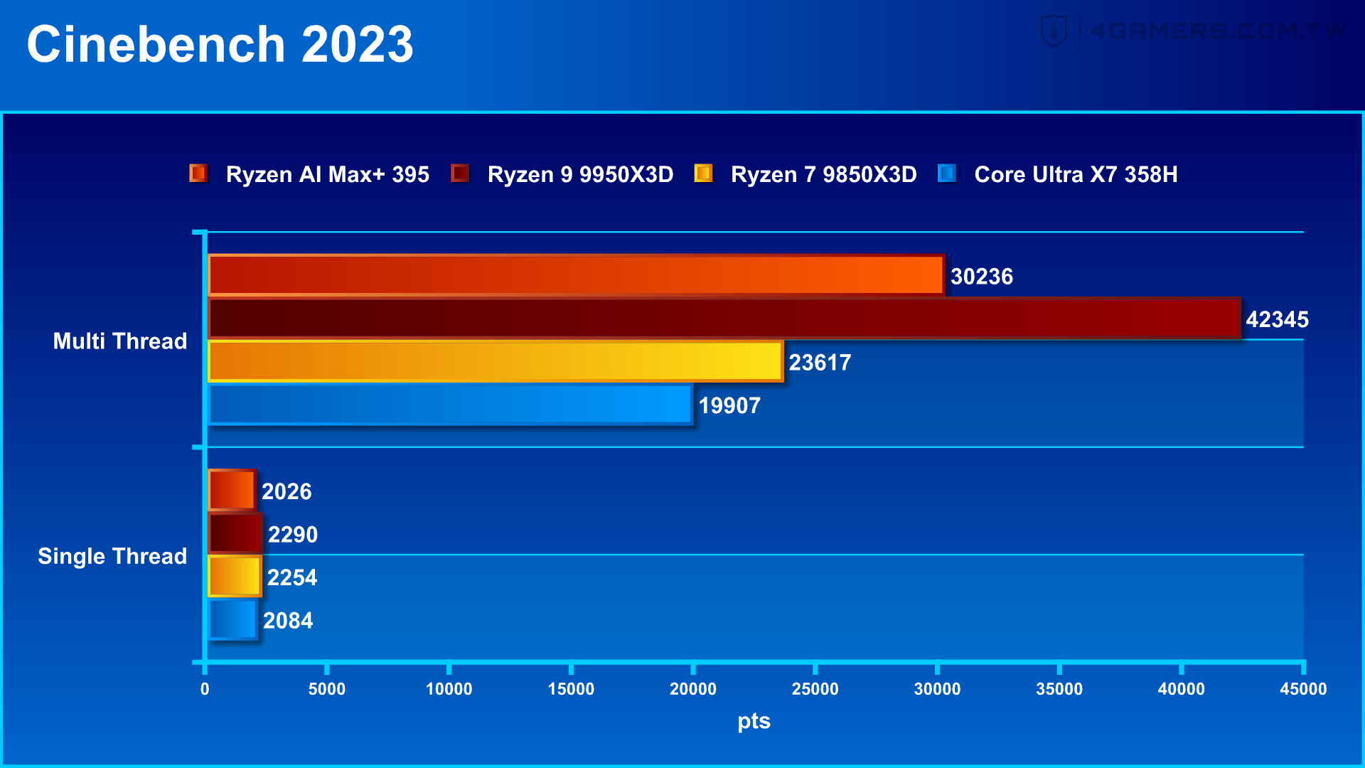Image resolution: width=1365 pixels, height=768 pixels.
Task: Click the yellow 2254 single-thread bar
Action: [235, 577]
